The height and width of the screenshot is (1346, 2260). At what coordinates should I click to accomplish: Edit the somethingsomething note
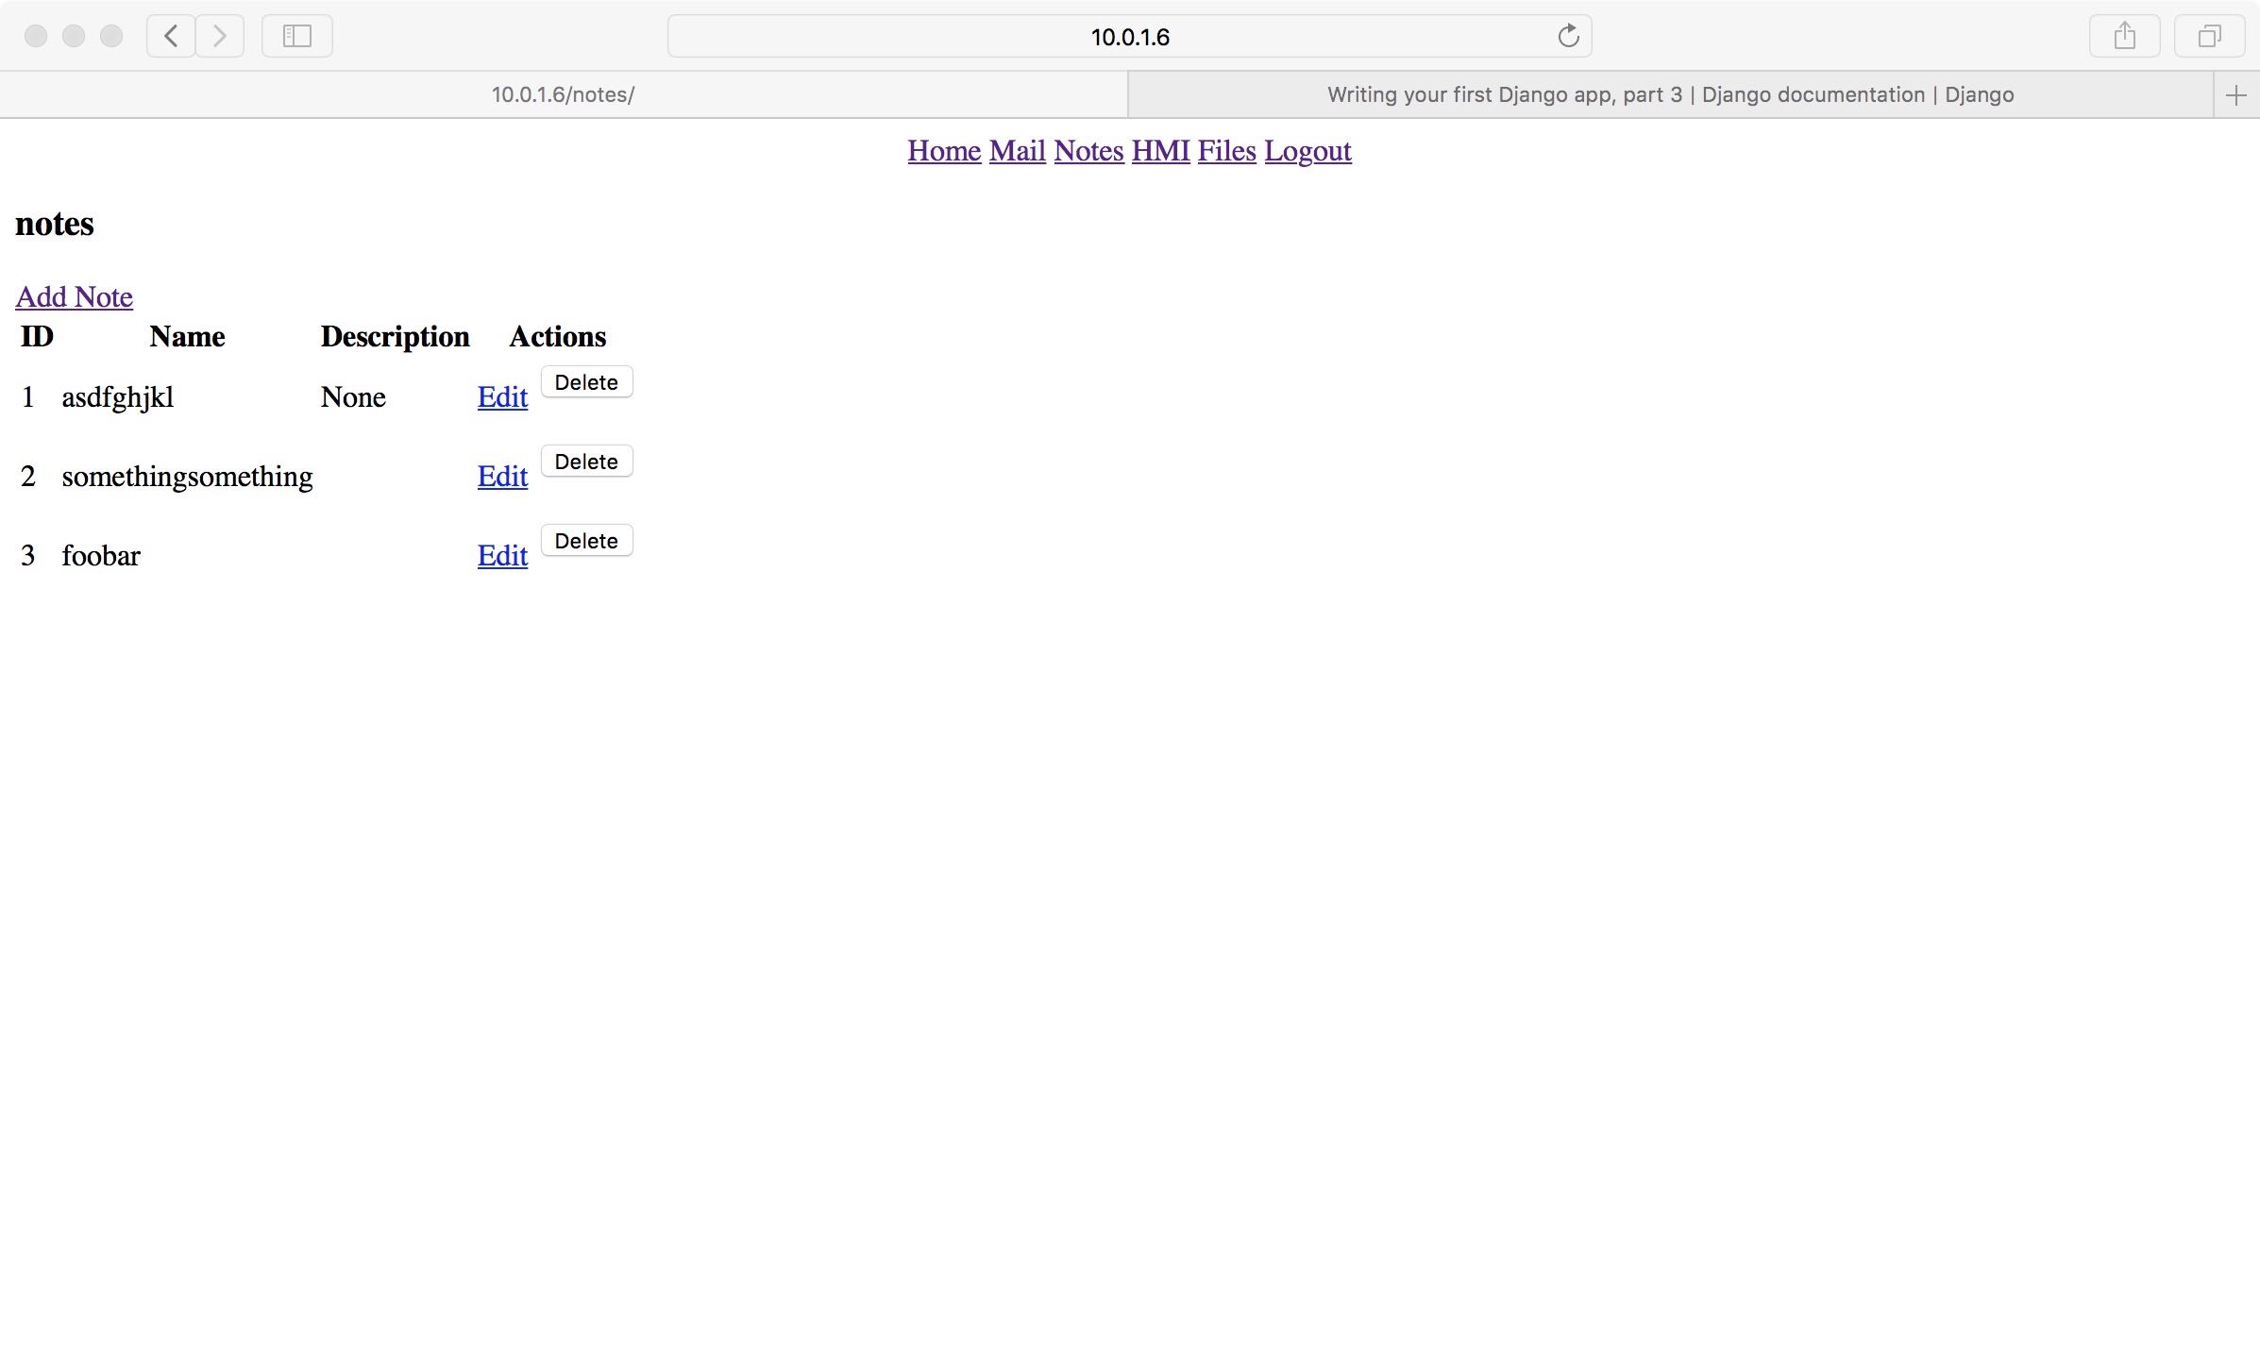pos(502,477)
